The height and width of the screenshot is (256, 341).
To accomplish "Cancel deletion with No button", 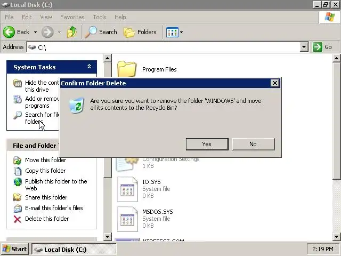I will [254, 144].
